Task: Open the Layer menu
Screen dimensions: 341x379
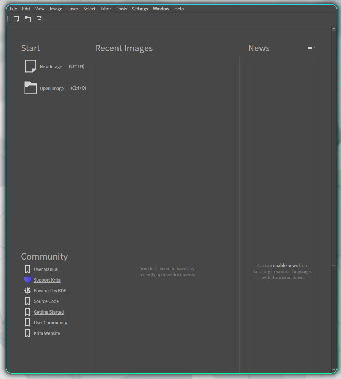Action: point(73,9)
